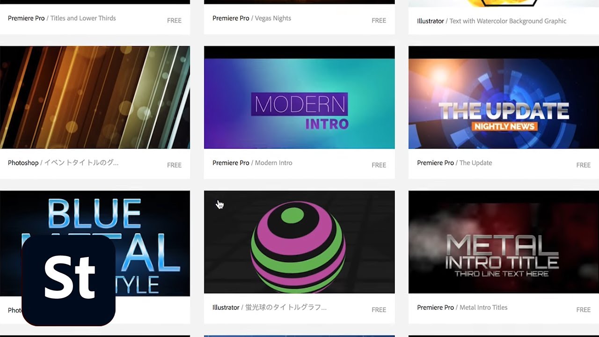Viewport: 599px width, 337px height.
Task: Click 'Premiere Pro' label beside The Update
Action: coord(435,163)
